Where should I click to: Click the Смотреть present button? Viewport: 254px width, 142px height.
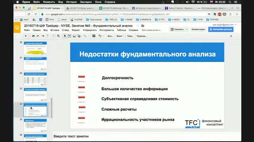[177, 29]
